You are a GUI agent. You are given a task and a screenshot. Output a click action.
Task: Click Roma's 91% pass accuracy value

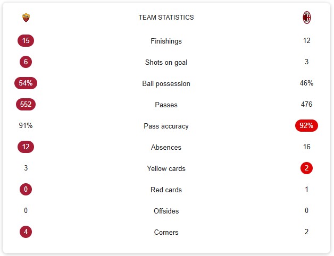pos(26,125)
